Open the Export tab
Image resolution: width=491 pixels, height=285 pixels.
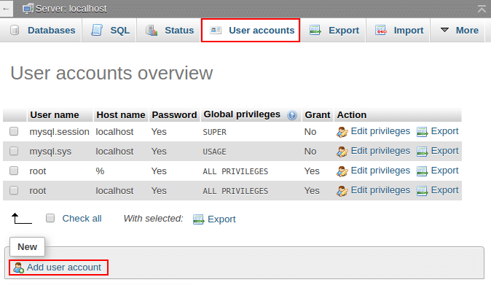pos(344,31)
